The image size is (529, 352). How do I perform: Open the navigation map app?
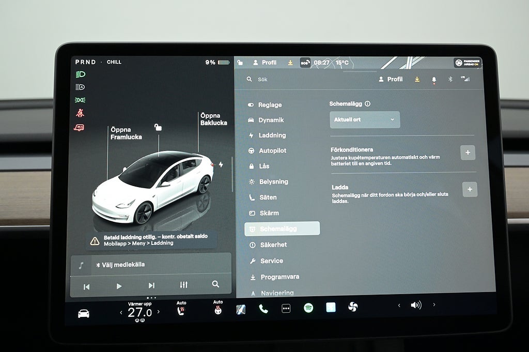click(x=241, y=309)
